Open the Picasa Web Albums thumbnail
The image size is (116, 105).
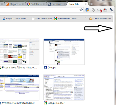pos(19,52)
